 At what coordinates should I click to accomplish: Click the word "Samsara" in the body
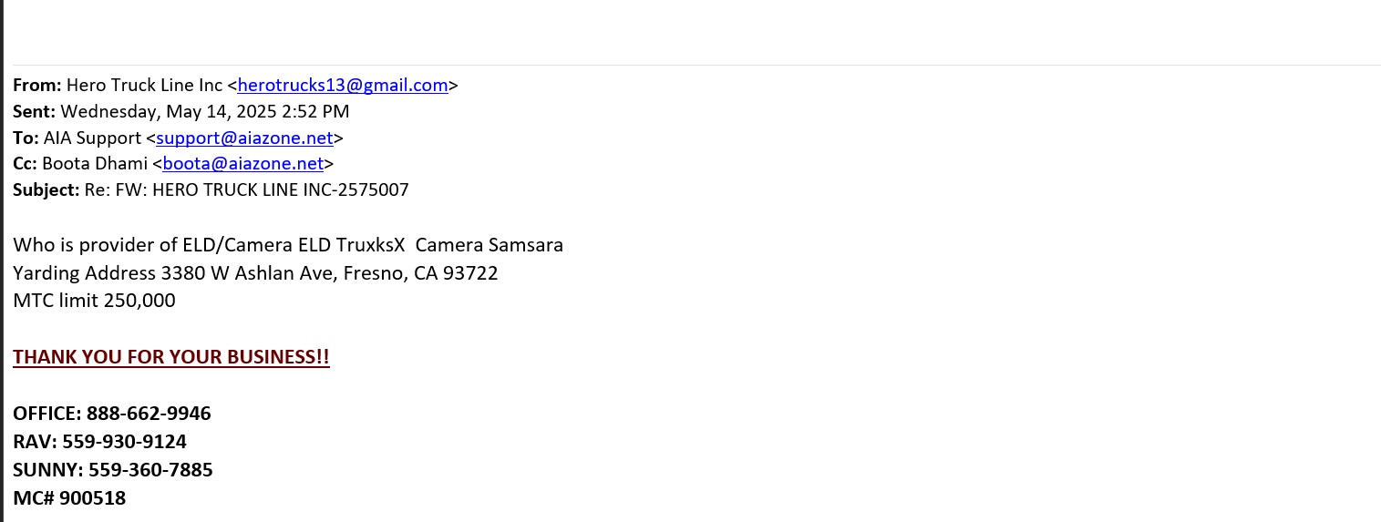pyautogui.click(x=526, y=245)
